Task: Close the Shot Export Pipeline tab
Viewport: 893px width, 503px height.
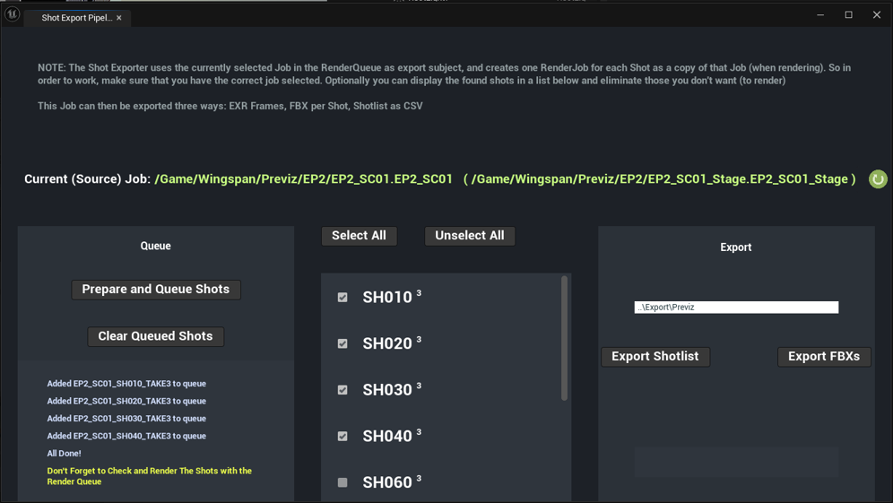Action: click(x=119, y=18)
